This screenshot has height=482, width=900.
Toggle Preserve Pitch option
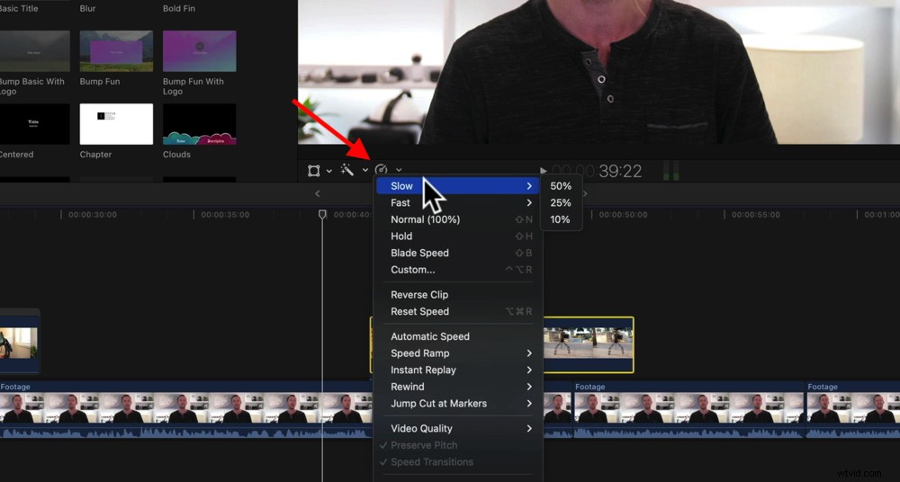457,445
